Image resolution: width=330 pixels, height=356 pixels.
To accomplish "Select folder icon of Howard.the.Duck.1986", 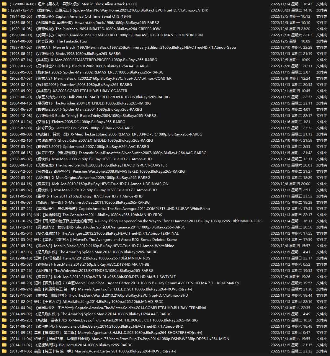I will click(x=4, y=23).
